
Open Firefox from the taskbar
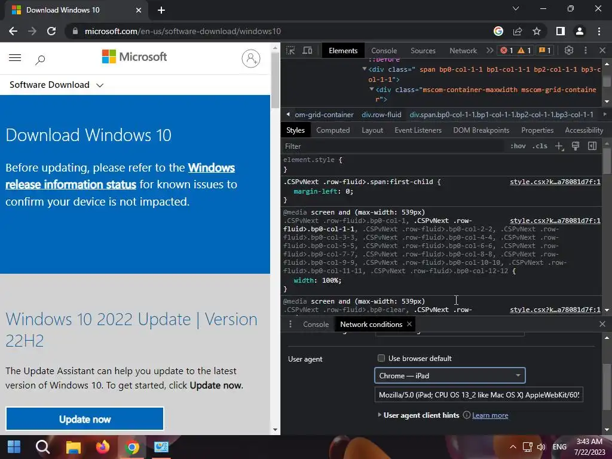(x=103, y=447)
